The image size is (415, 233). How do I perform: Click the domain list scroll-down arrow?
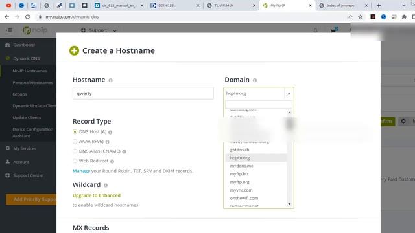(289, 204)
